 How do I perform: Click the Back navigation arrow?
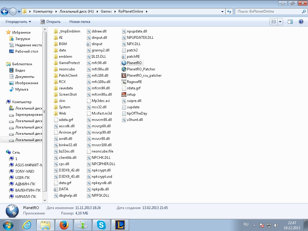point(5,11)
